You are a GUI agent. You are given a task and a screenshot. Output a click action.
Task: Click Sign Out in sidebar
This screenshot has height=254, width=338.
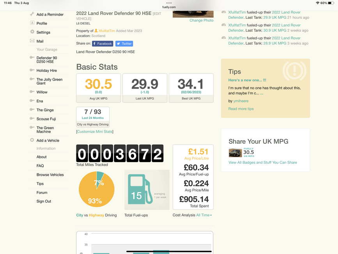(44, 201)
